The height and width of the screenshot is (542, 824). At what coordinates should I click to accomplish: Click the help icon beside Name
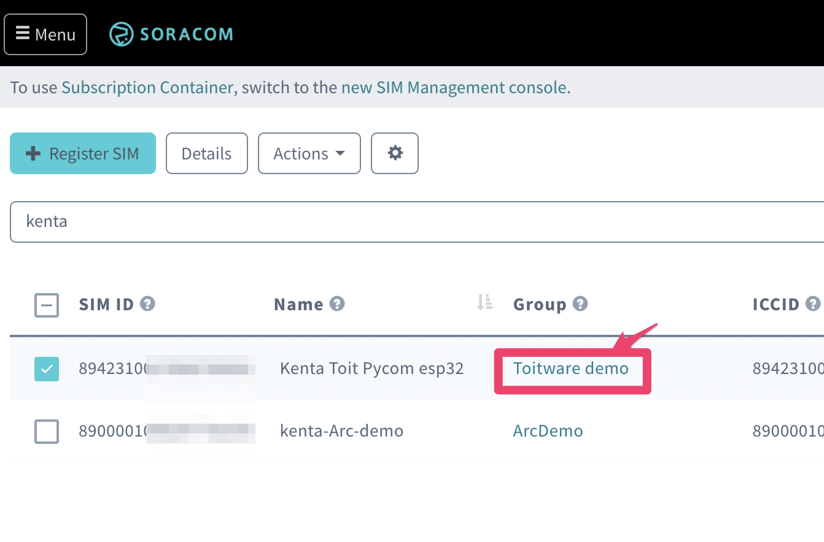(x=337, y=303)
